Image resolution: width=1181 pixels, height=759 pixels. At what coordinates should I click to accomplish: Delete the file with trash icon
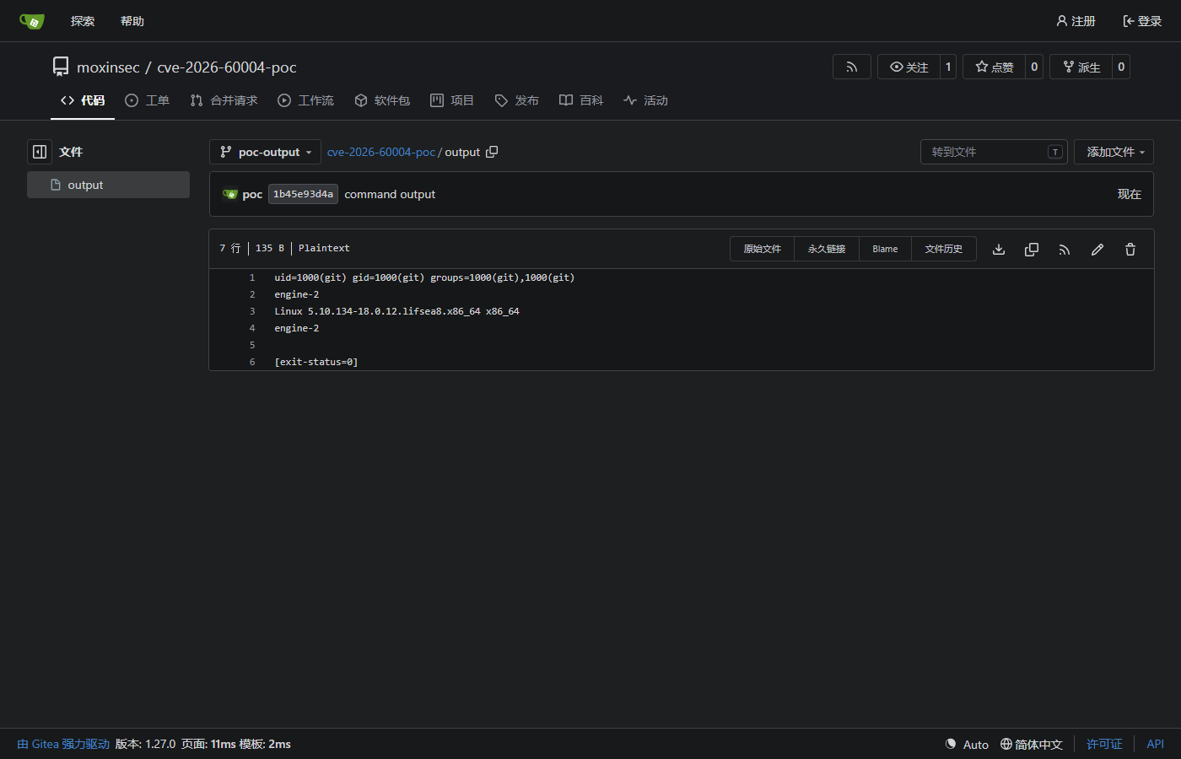click(x=1130, y=249)
